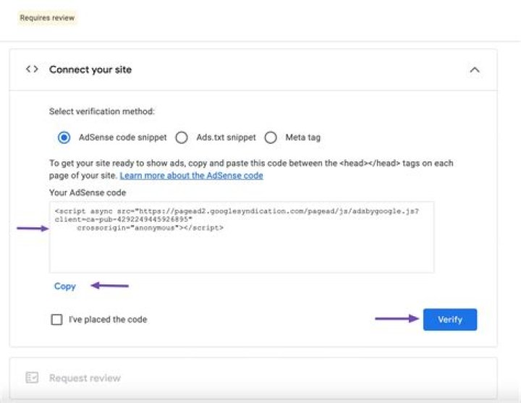
Task: Click the code brackets icon beside Connect your site
Action: click(x=32, y=69)
